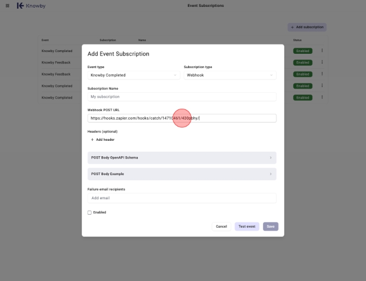Click into the Webhook POST URL field

pos(182,118)
